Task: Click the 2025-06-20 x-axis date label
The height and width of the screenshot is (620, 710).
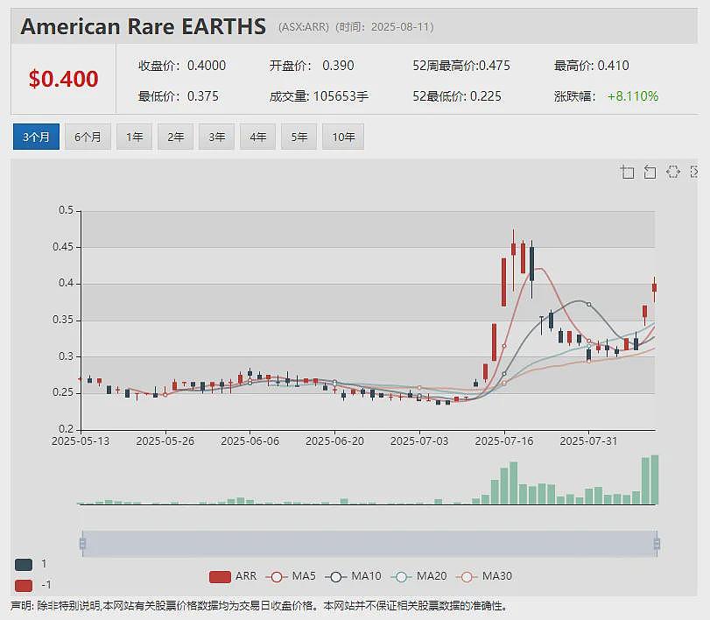Action: tap(334, 441)
